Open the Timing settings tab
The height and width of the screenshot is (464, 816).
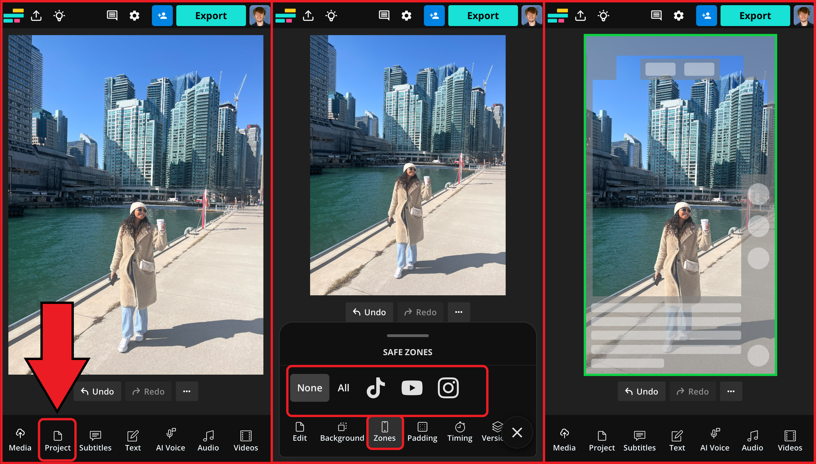tap(460, 432)
